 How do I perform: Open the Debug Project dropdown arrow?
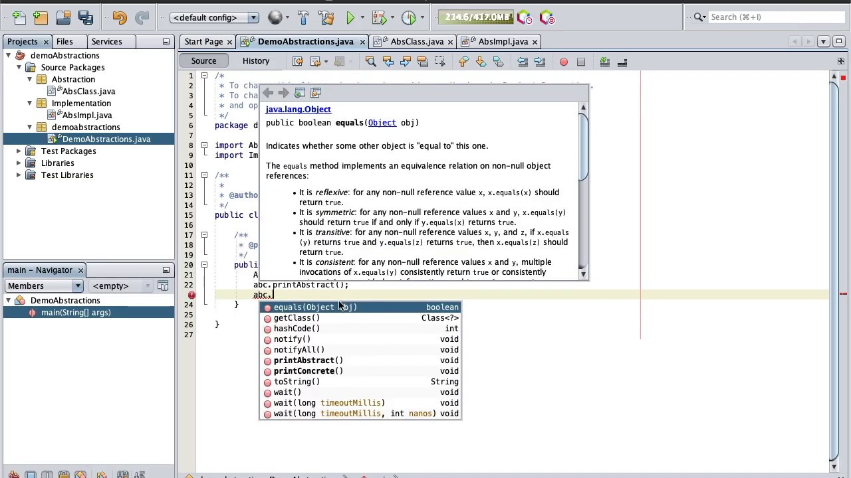[392, 18]
